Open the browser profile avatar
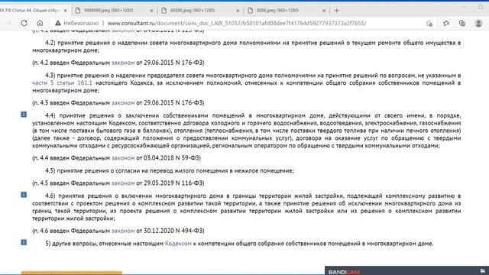The image size is (489, 275). [x=478, y=23]
